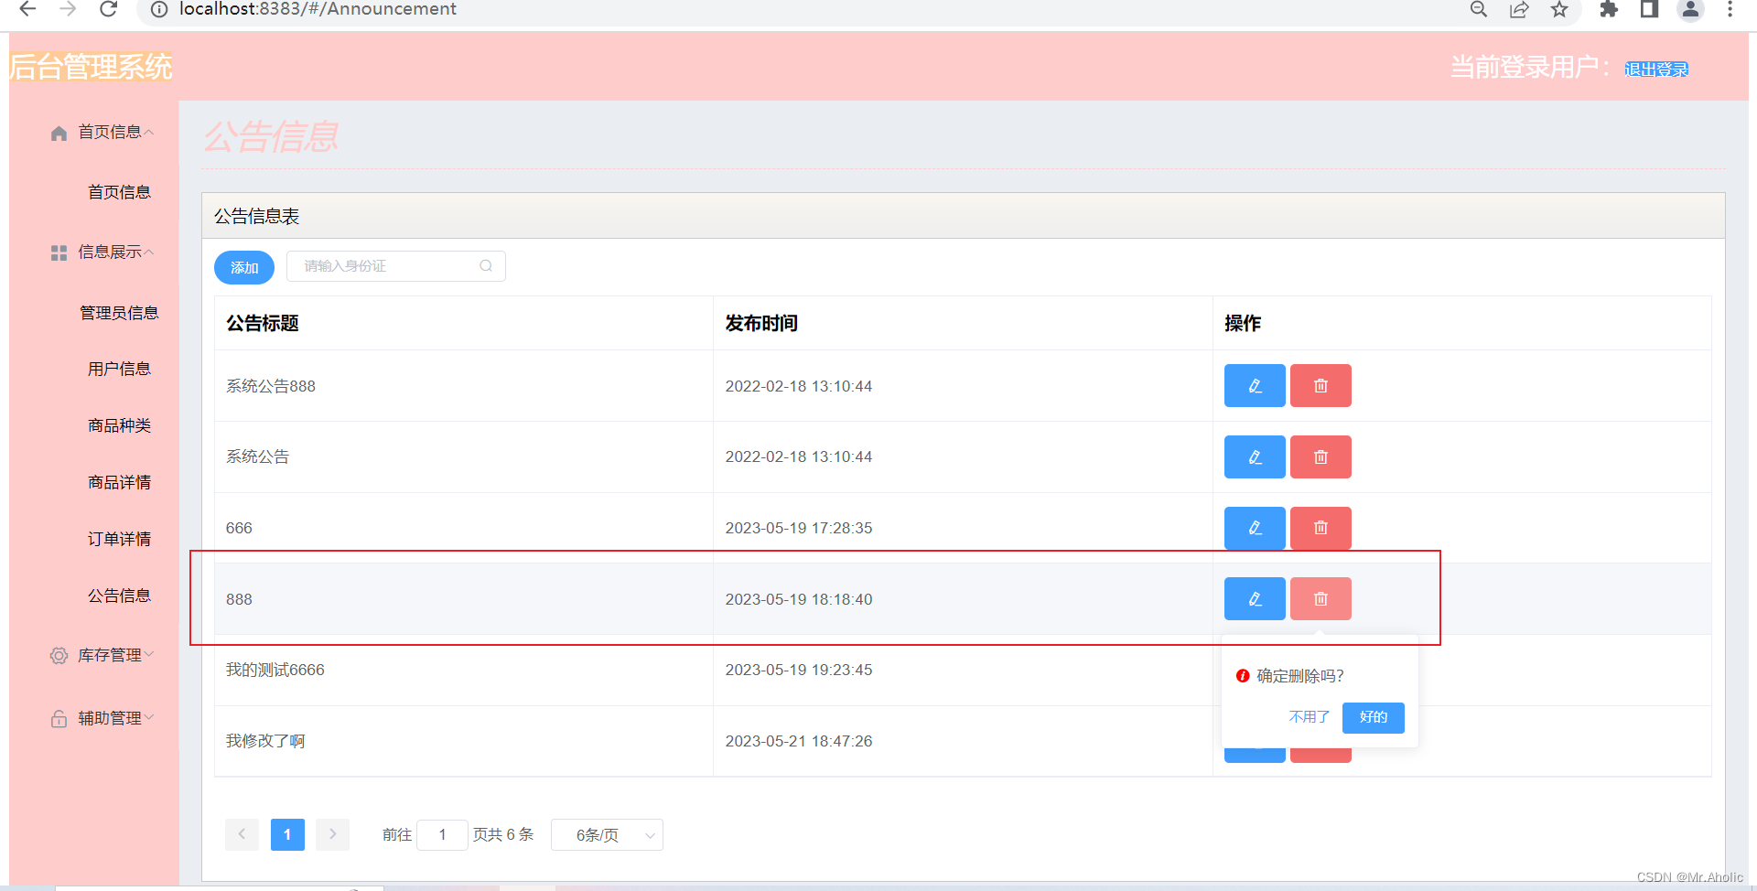1757x891 pixels.
Task: Go forward in browser history
Action: (68, 9)
